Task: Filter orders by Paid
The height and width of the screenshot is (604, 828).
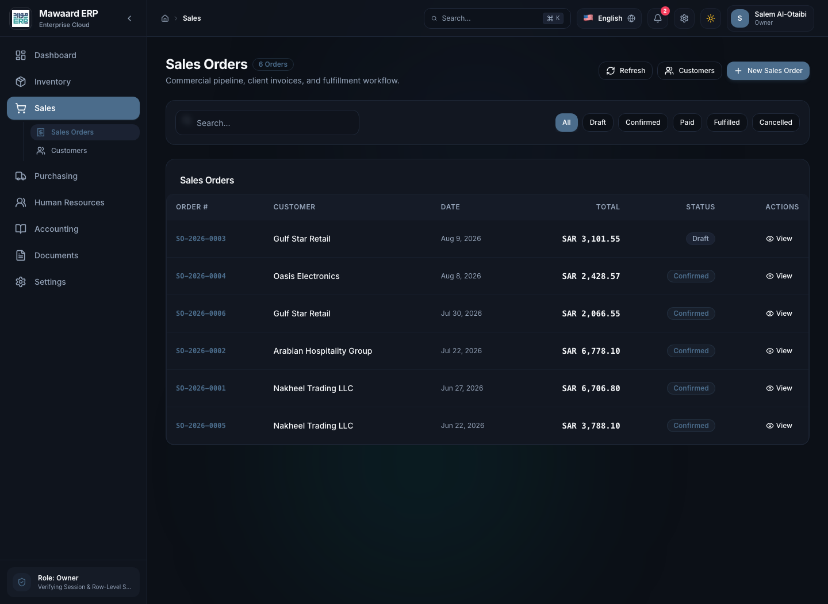Action: pyautogui.click(x=687, y=123)
